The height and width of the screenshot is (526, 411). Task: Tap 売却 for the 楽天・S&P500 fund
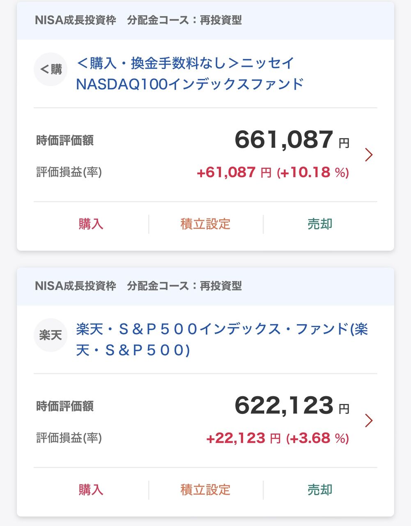coord(320,490)
